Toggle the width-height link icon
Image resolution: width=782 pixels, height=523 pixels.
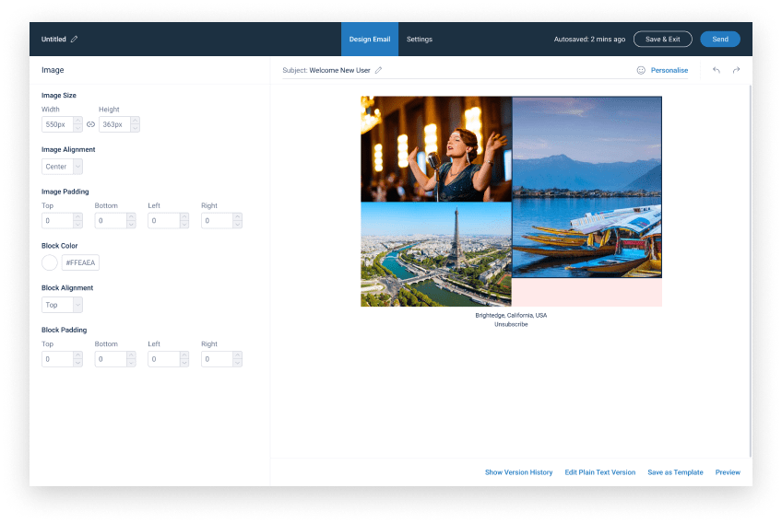point(90,124)
